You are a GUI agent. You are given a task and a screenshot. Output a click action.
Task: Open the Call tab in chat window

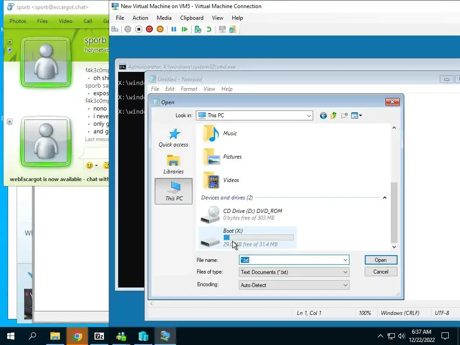point(88,21)
